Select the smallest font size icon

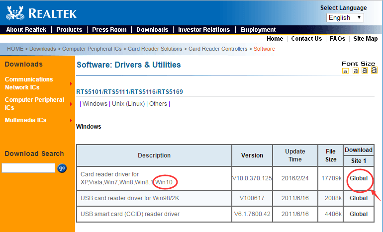pyautogui.click(x=345, y=71)
